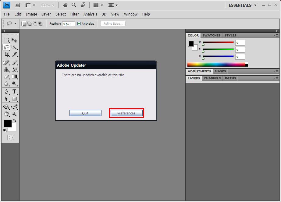The image size is (281, 202).
Task: Select the Rectangle shape tool
Action: click(14, 99)
